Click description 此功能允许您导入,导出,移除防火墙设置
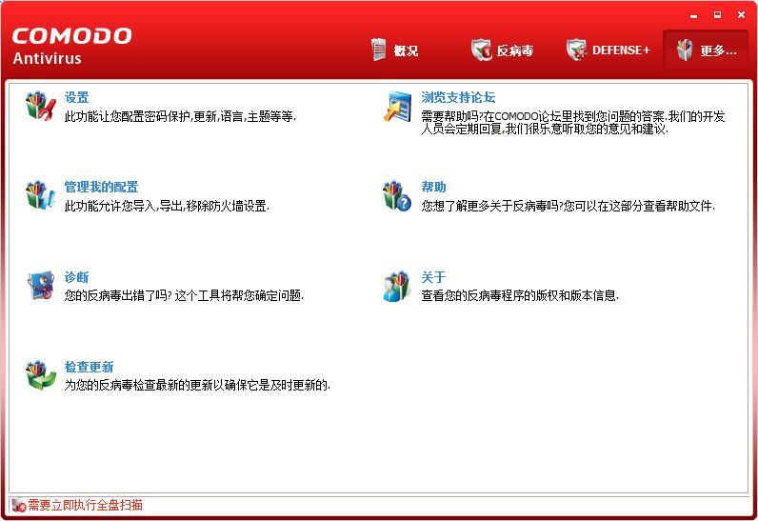The height and width of the screenshot is (521, 758). pos(167,207)
